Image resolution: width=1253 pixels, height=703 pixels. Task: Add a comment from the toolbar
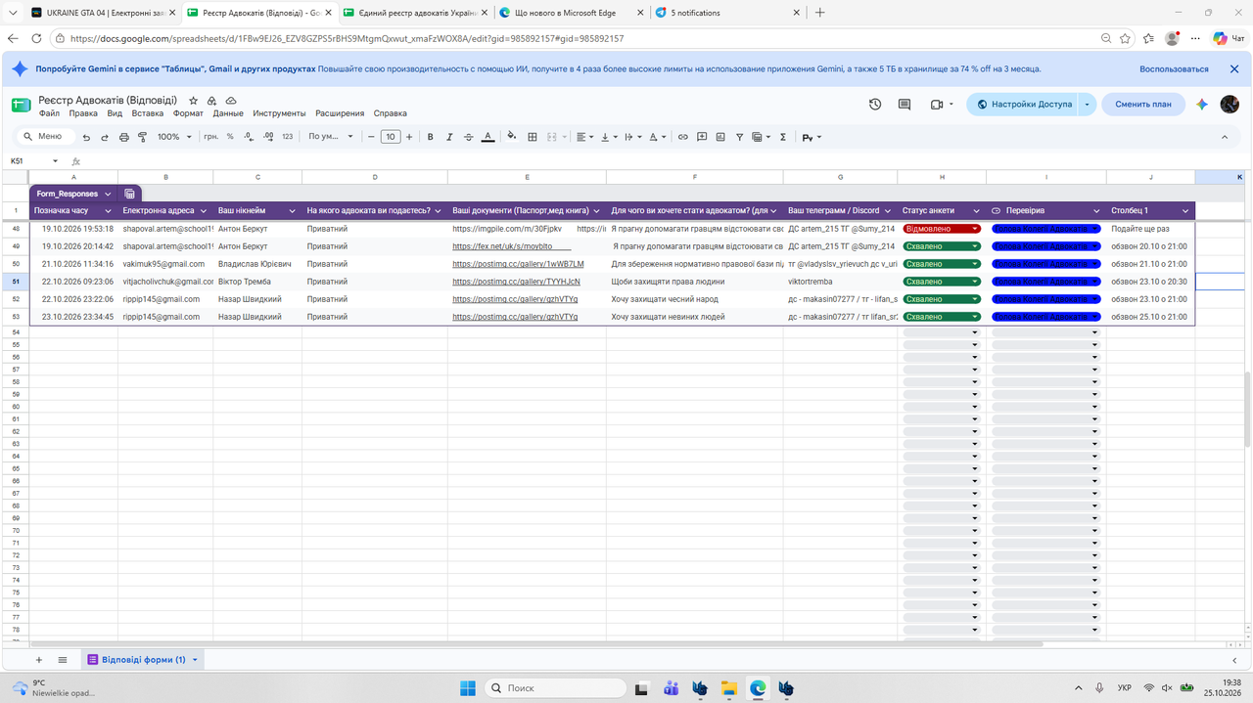(702, 137)
